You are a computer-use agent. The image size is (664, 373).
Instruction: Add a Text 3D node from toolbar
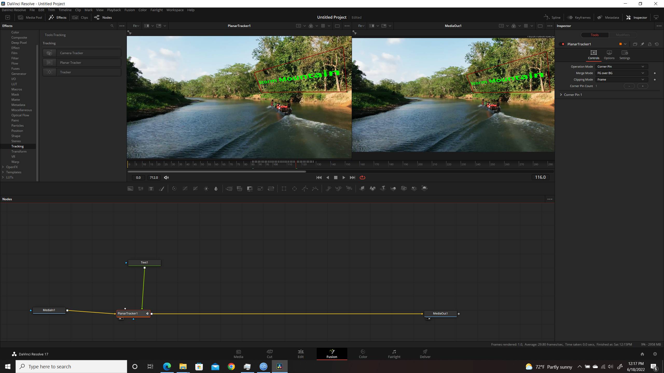click(383, 189)
